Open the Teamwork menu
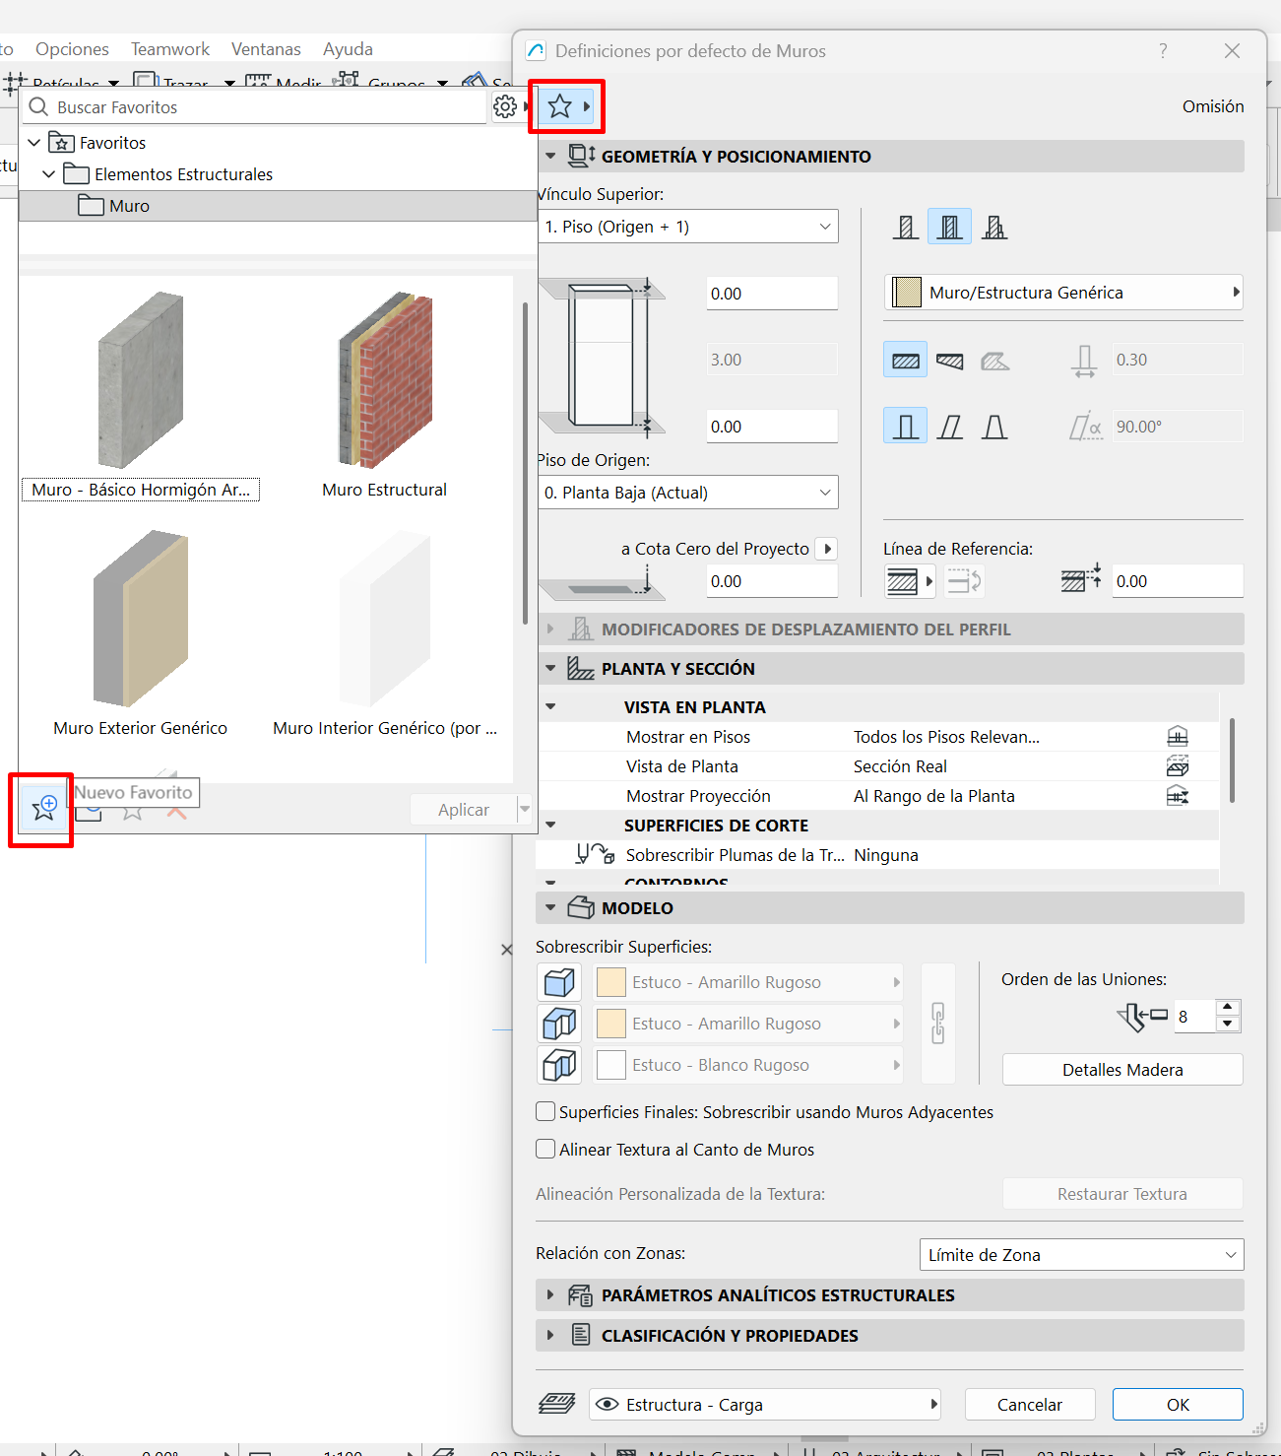1281x1456 pixels. (170, 49)
